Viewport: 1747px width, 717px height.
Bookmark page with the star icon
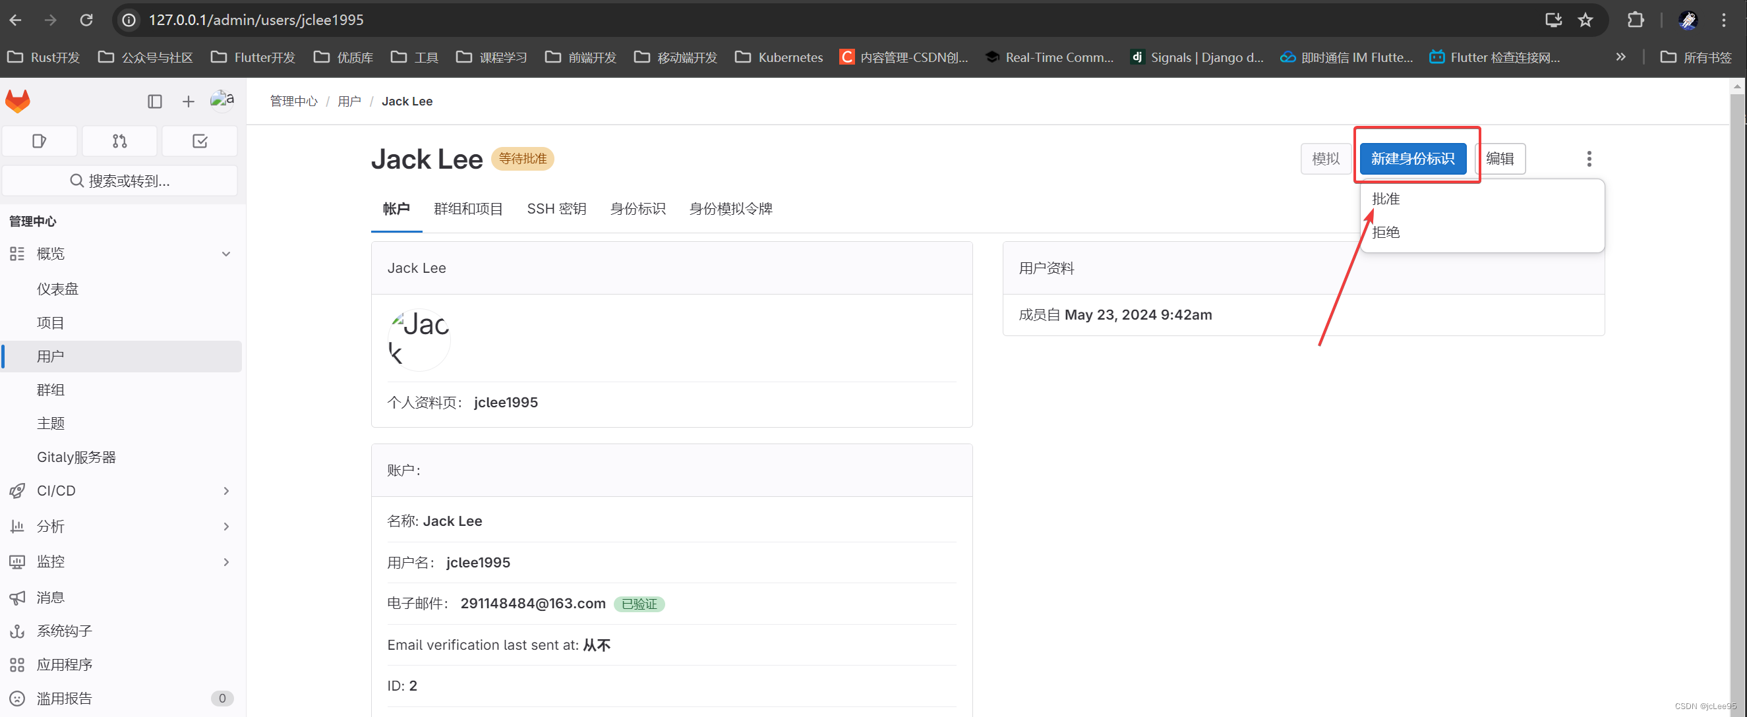[x=1585, y=20]
